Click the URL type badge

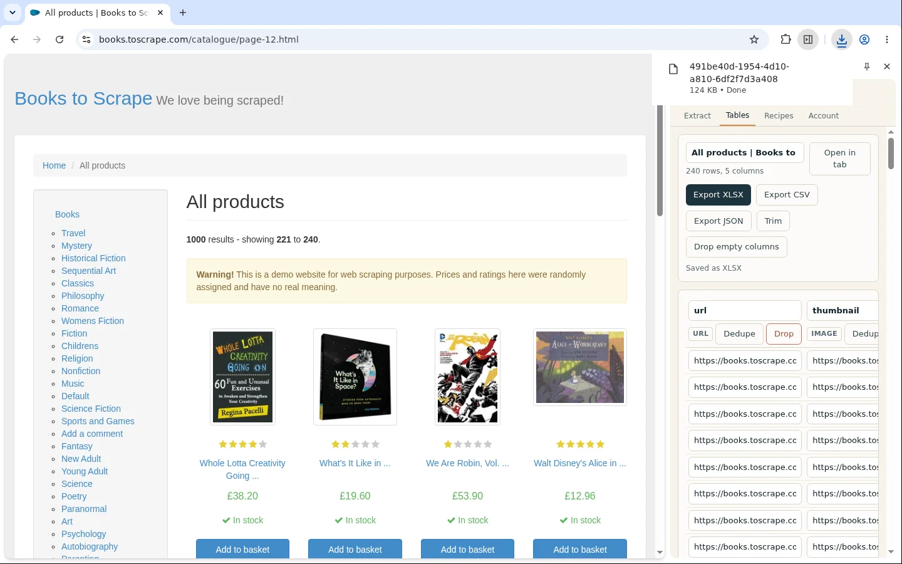pos(700,334)
